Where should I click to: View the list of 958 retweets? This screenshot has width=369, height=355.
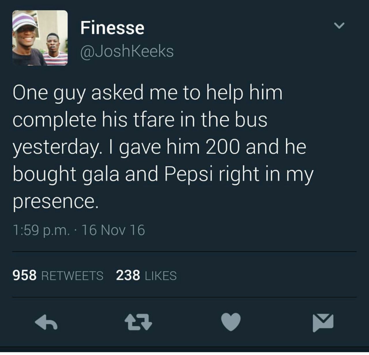point(58,275)
